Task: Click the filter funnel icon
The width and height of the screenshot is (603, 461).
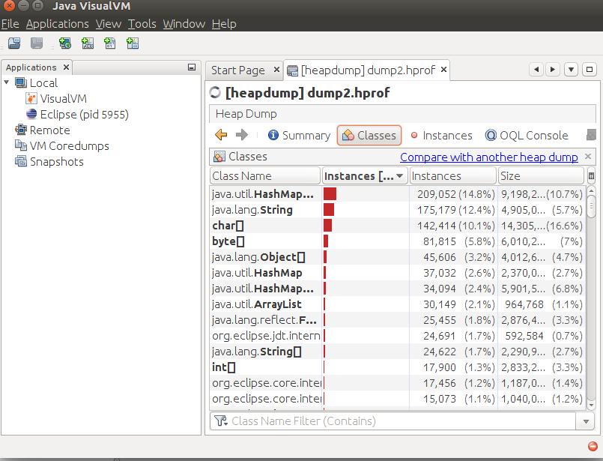Action: (x=221, y=421)
